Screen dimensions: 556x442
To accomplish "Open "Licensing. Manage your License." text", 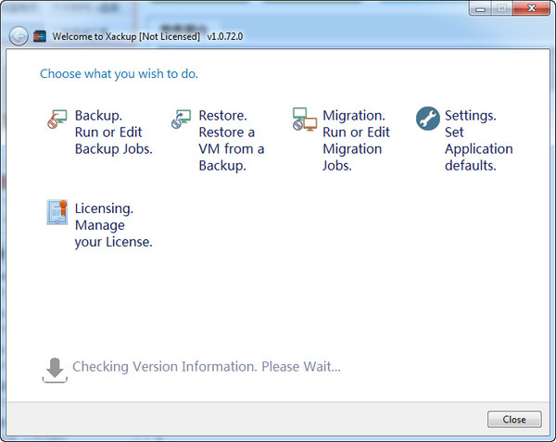I will 113,225.
